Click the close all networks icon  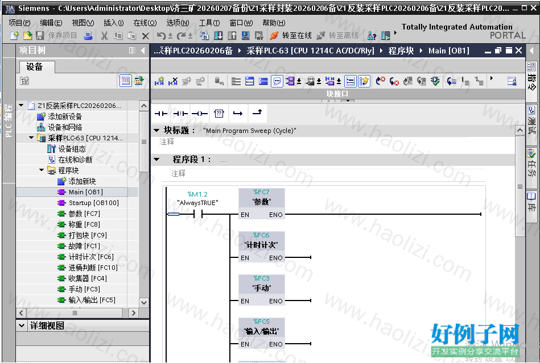coord(263,81)
